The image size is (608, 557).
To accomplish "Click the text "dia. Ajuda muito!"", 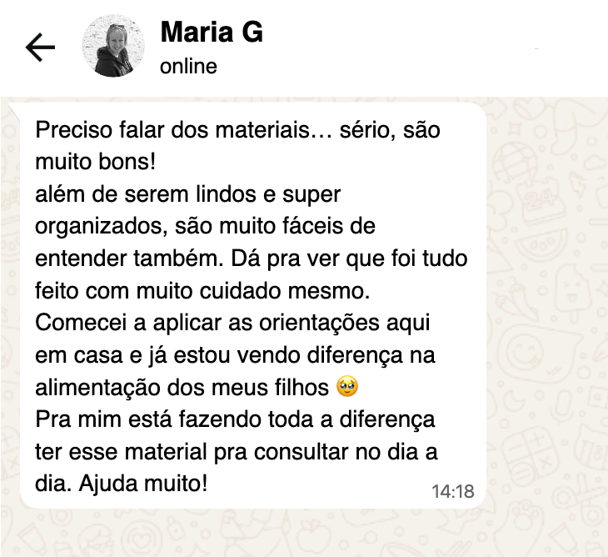I will tap(121, 483).
